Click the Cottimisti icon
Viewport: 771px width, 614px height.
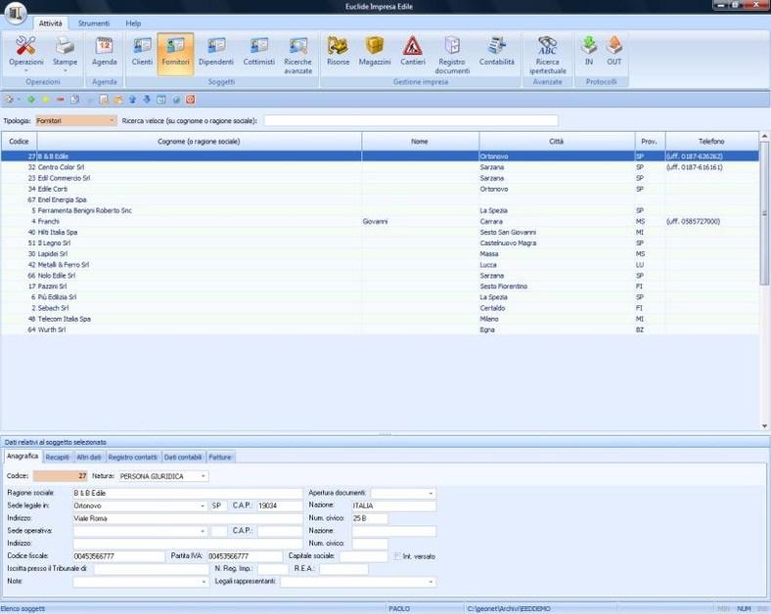[258, 51]
